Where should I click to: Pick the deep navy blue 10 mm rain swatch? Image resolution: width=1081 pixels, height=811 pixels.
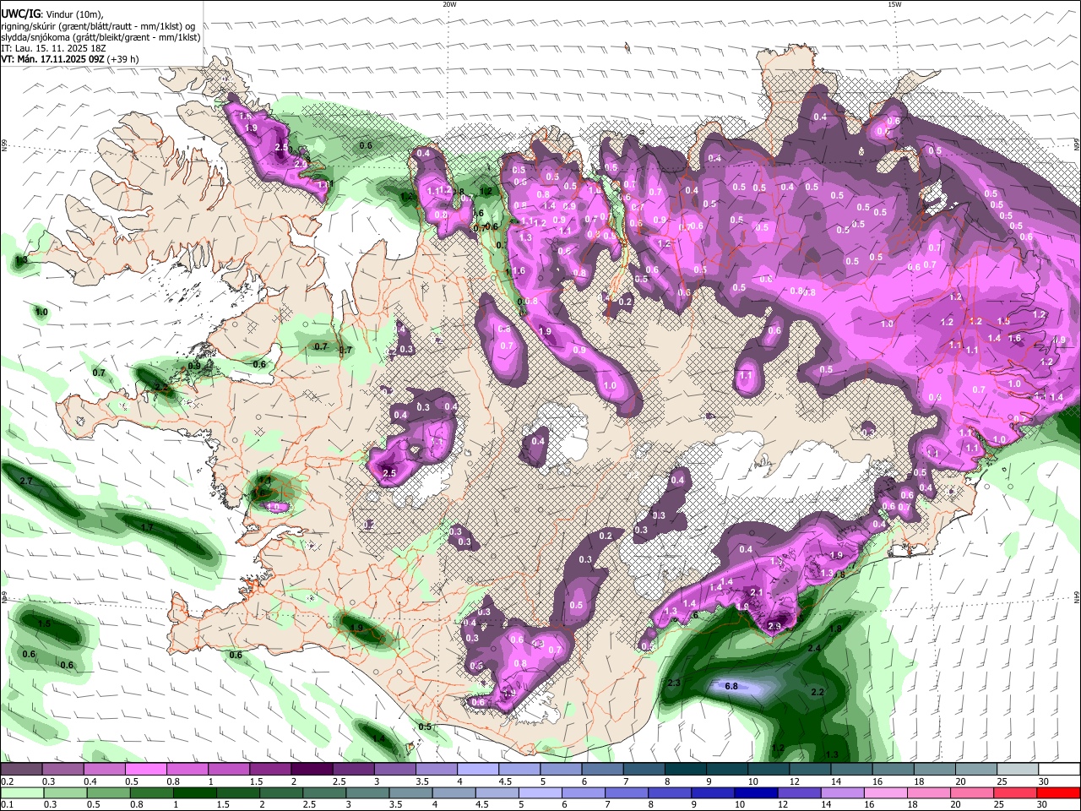[754, 792]
